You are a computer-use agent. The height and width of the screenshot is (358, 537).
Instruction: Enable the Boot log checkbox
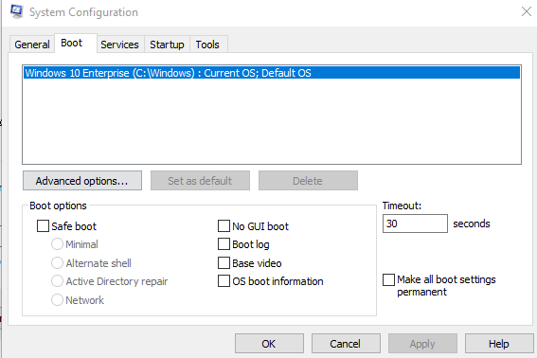pyautogui.click(x=224, y=244)
